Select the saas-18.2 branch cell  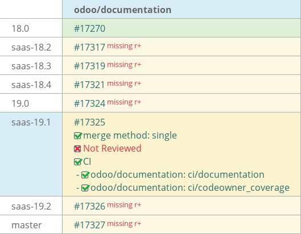[31, 47]
